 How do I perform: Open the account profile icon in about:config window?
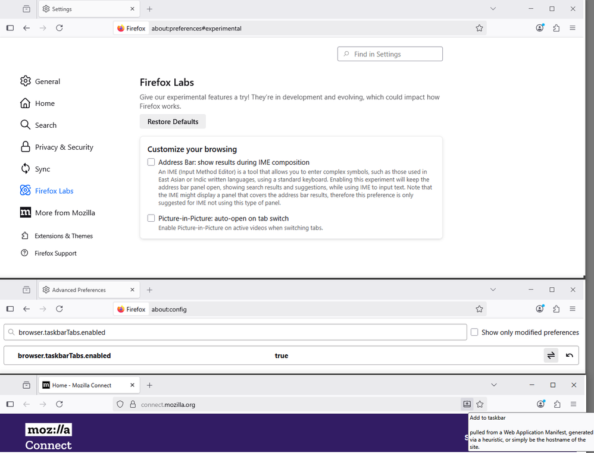coord(540,309)
